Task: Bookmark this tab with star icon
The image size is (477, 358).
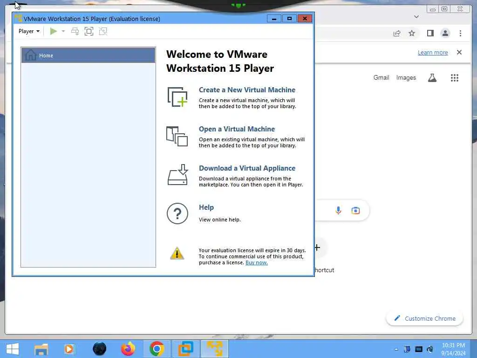Action: 412,33
